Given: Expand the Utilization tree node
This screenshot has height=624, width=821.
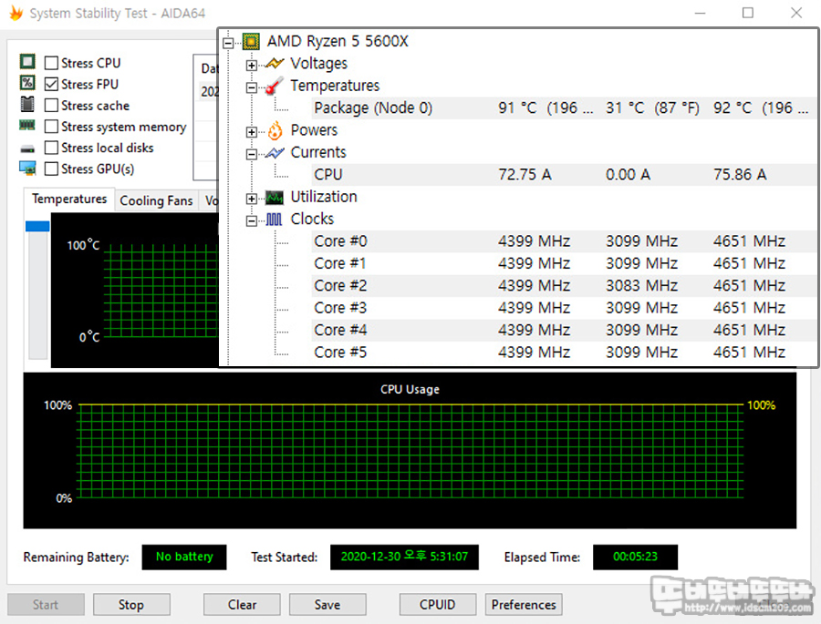Looking at the screenshot, I should click(252, 199).
